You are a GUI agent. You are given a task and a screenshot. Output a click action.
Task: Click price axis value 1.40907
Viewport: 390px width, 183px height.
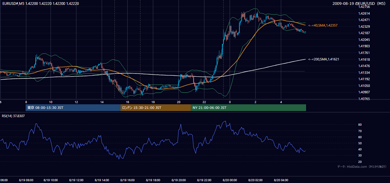pos(364,92)
